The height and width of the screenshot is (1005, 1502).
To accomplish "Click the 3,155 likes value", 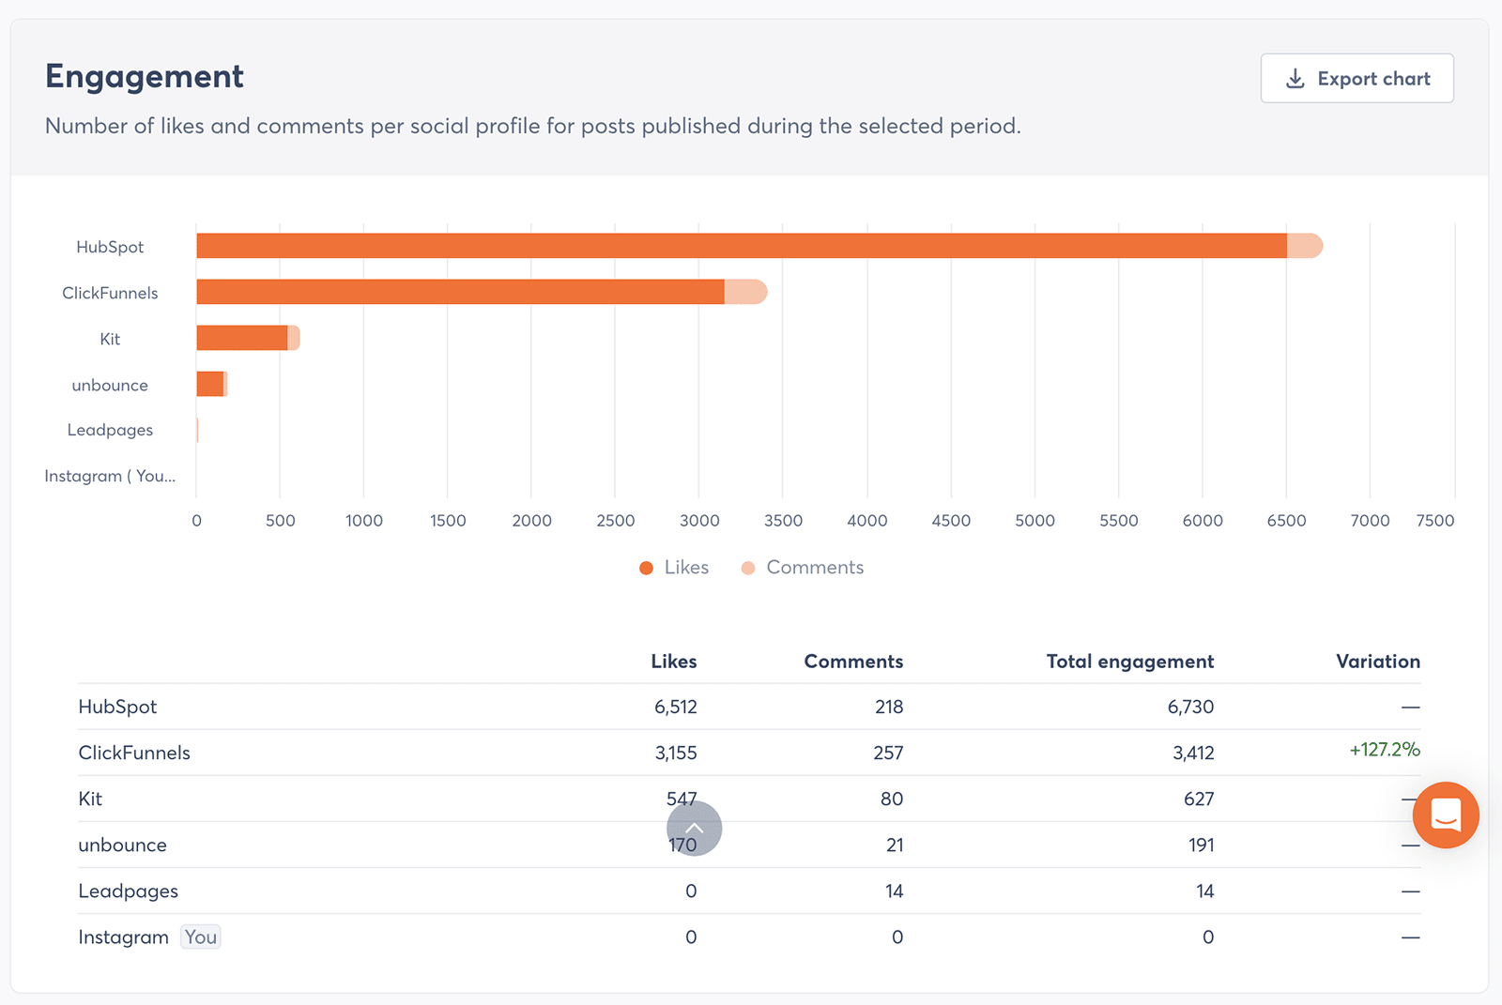I will tap(676, 753).
